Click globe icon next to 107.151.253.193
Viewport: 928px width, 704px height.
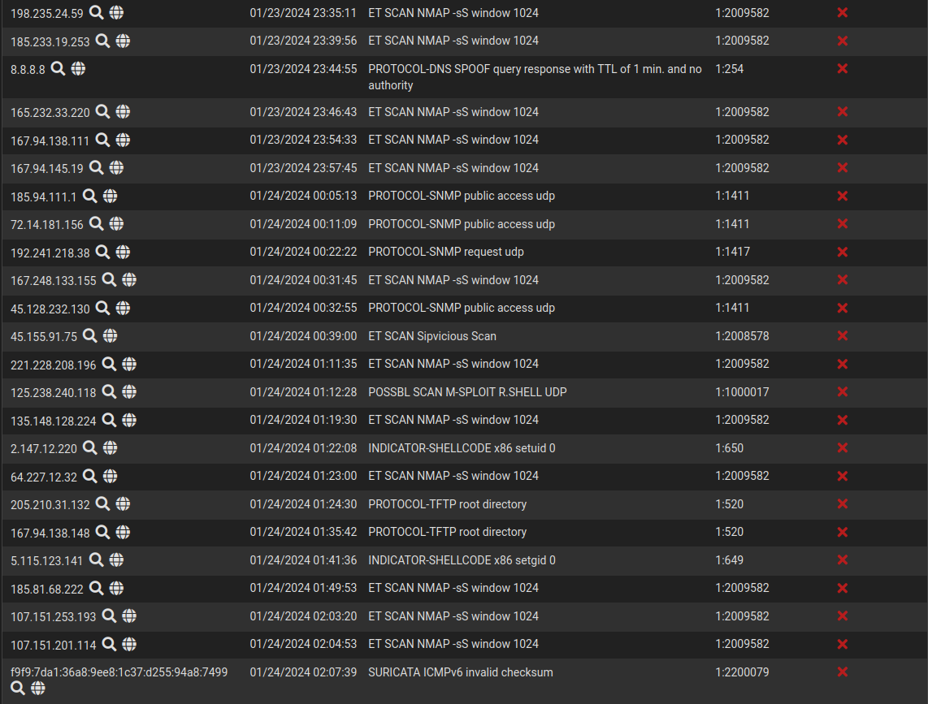(x=129, y=615)
